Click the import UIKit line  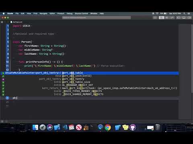(x=22, y=26)
